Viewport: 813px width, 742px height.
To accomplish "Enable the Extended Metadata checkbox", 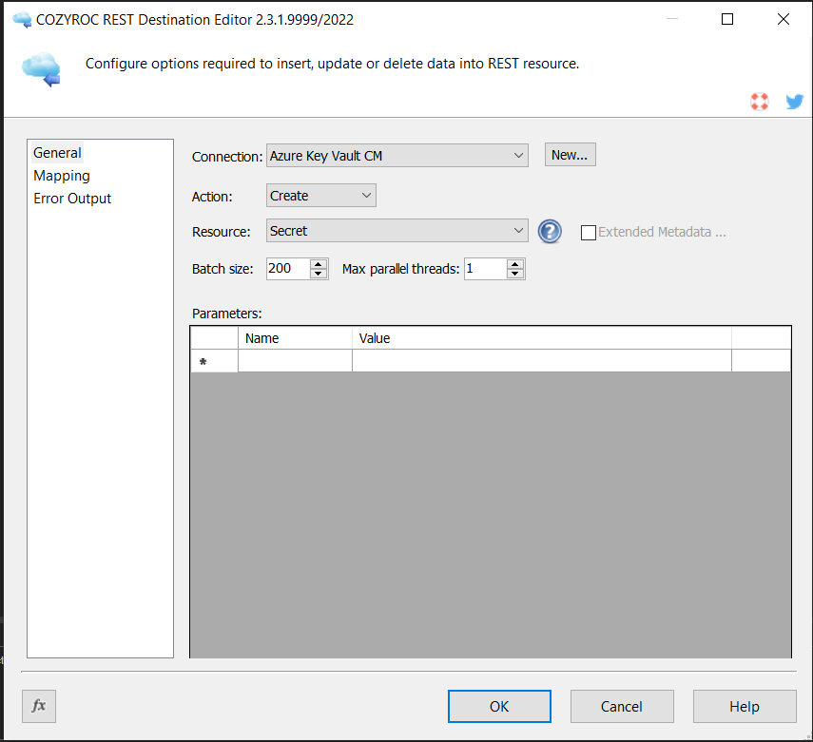I will [x=589, y=232].
